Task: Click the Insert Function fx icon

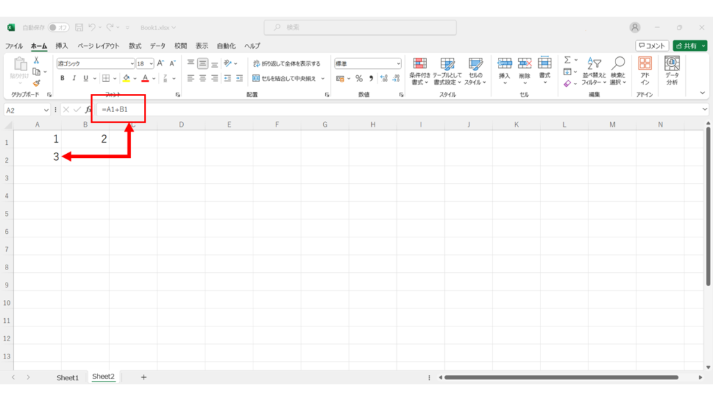Action: (88, 109)
